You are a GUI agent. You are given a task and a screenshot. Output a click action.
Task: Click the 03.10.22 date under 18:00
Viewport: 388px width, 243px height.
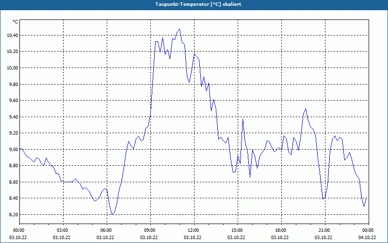pyautogui.click(x=280, y=238)
